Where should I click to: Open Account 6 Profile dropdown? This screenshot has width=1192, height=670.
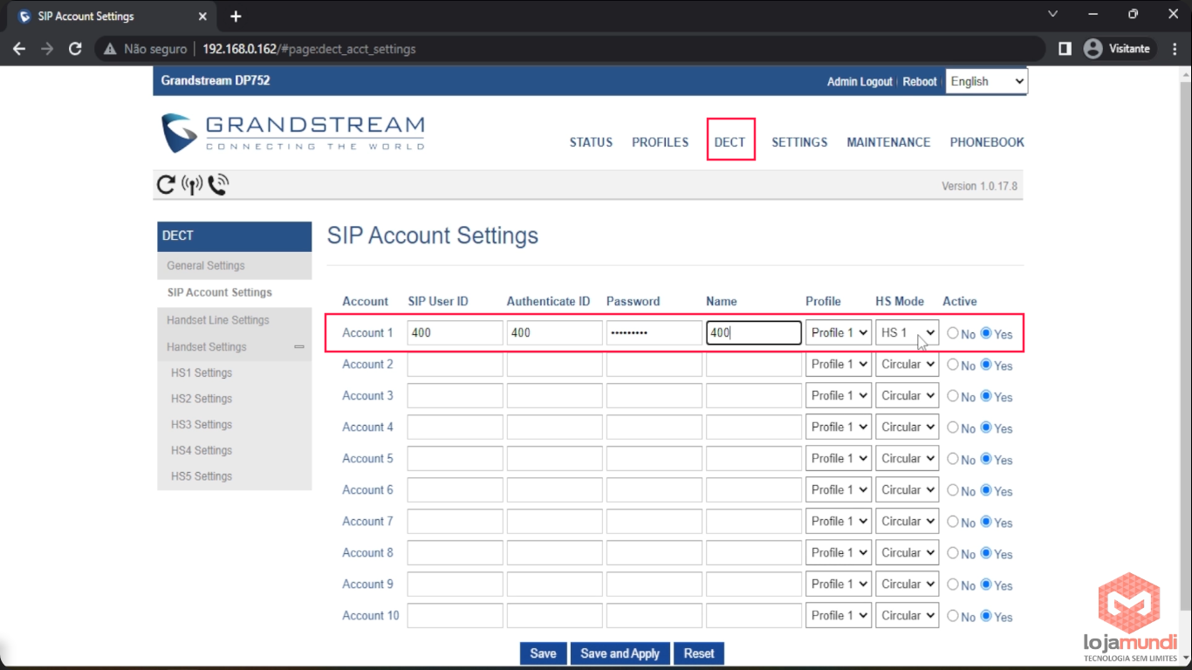pyautogui.click(x=839, y=489)
